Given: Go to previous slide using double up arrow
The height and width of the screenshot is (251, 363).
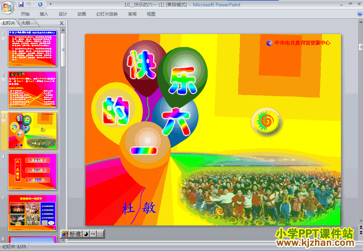Looking at the screenshot, I should [361, 228].
